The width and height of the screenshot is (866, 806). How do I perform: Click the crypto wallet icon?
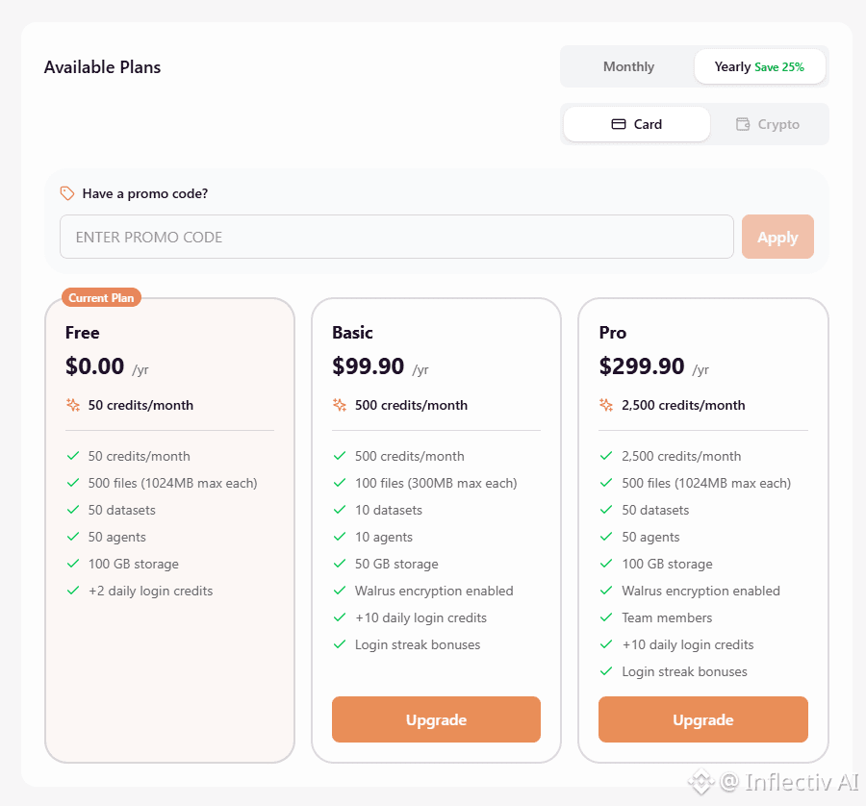pyautogui.click(x=743, y=124)
